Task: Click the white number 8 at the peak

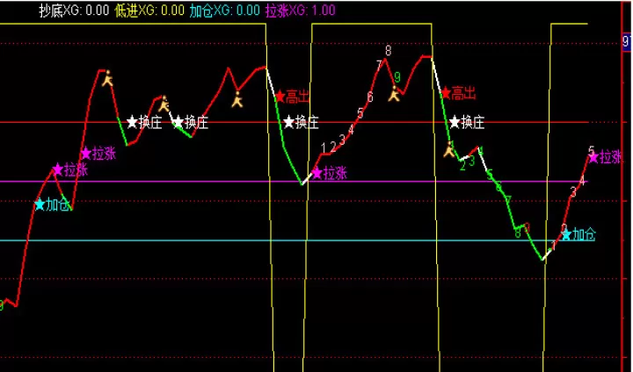Action: coord(388,50)
